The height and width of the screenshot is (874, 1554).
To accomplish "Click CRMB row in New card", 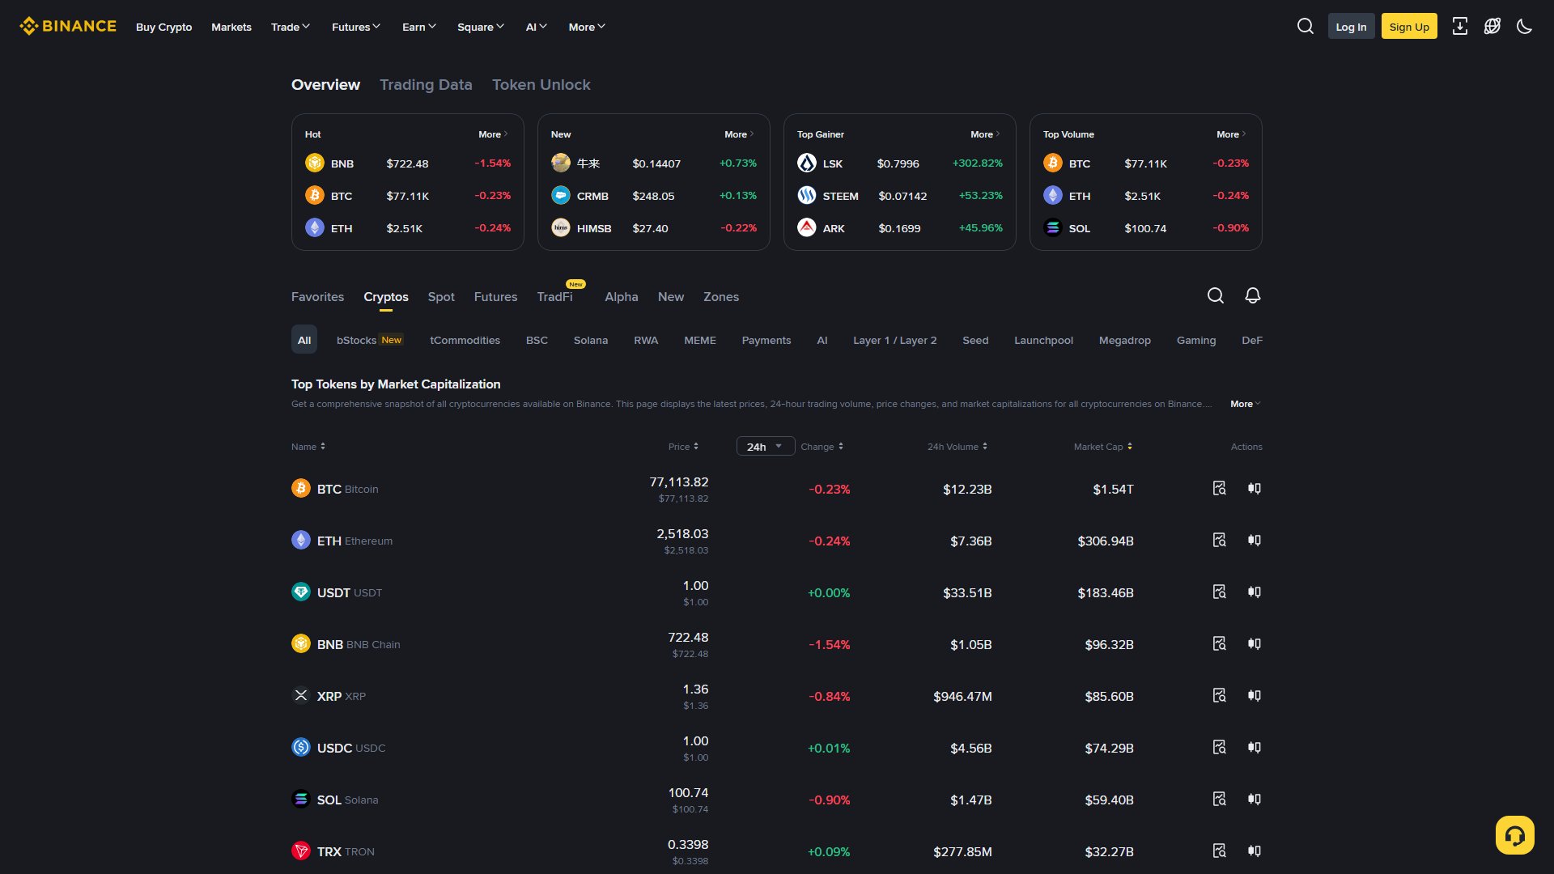I will [654, 196].
